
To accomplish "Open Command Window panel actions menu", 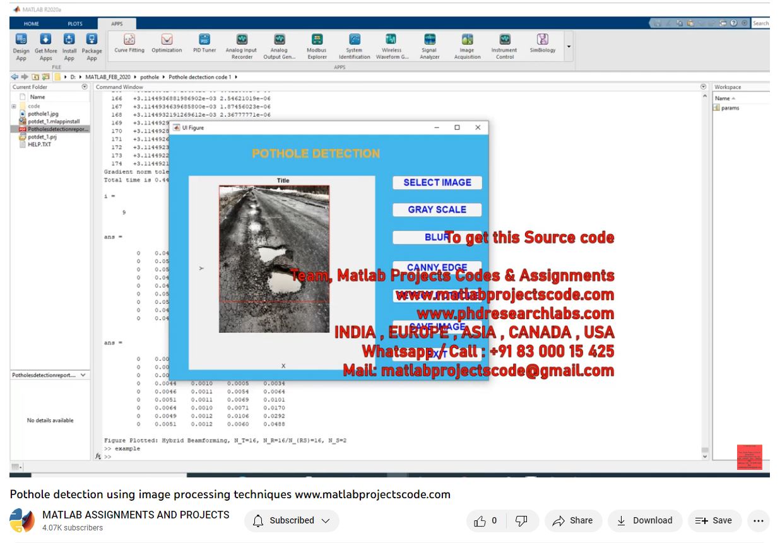I will point(704,87).
